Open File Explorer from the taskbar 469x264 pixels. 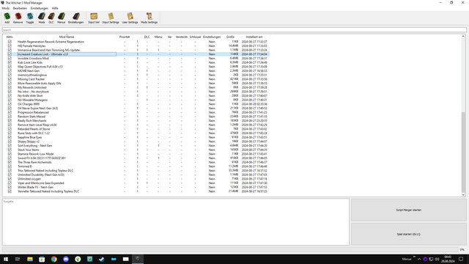coord(30,259)
